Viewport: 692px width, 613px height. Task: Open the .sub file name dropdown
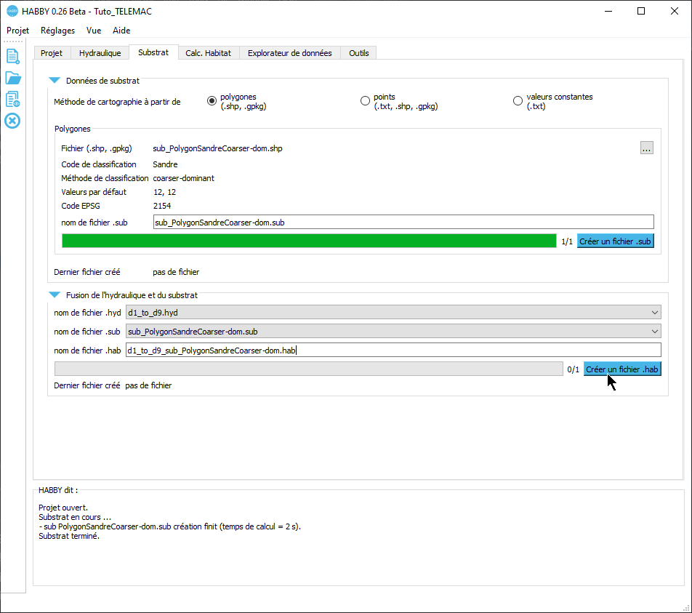(x=393, y=332)
